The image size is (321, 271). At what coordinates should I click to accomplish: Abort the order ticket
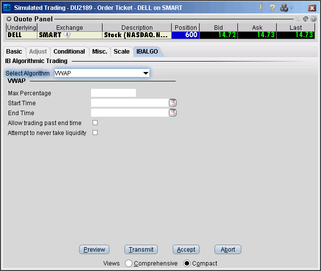[x=228, y=249]
